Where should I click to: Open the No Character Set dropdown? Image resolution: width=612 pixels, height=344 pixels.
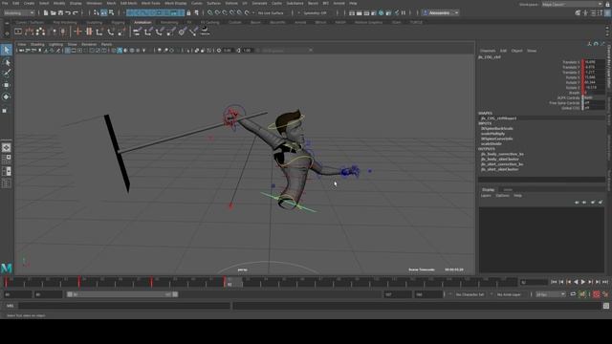click(x=470, y=294)
